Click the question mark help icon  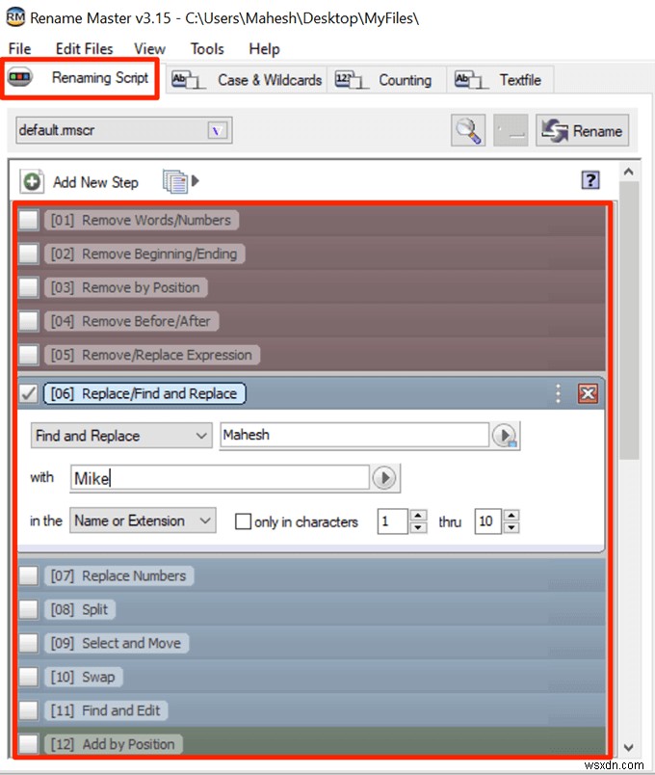pyautogui.click(x=590, y=180)
